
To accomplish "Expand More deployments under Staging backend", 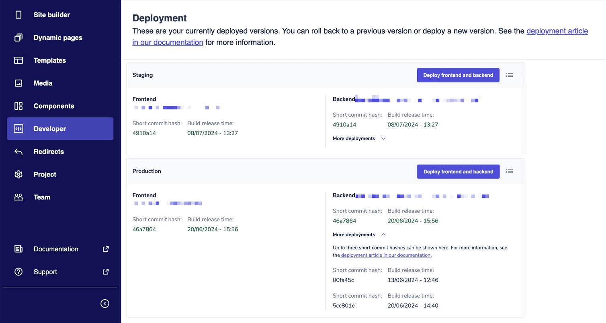I will (x=359, y=138).
